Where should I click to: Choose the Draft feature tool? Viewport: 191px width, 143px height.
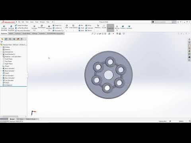81,28
